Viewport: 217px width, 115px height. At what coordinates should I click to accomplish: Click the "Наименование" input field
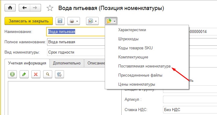click(x=76, y=32)
